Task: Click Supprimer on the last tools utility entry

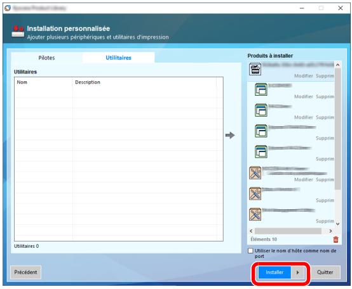Action: point(325,221)
